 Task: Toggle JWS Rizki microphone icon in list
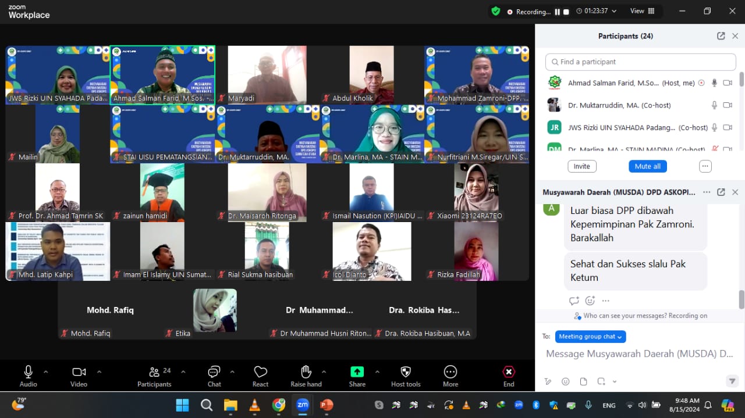(714, 127)
